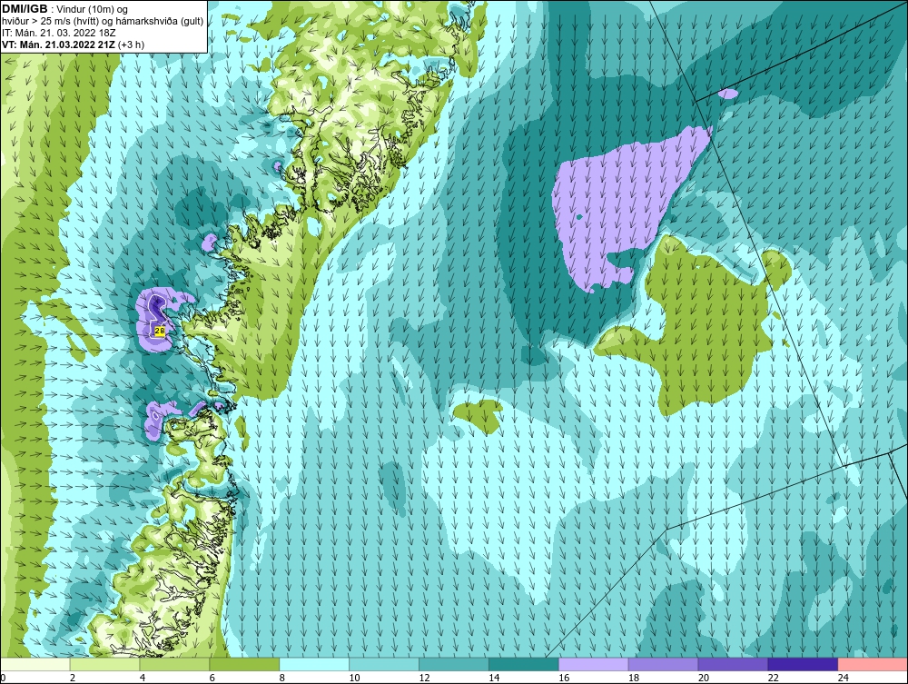Click the 2-4 m/s light green legend swatch
Screen dimensions: 908x684
pos(104,664)
